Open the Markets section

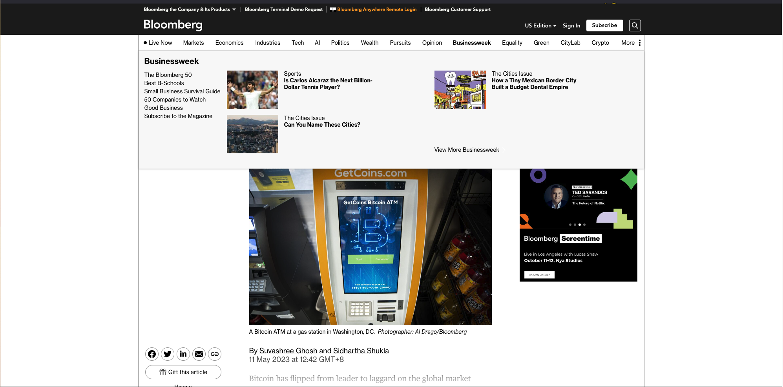pos(193,43)
